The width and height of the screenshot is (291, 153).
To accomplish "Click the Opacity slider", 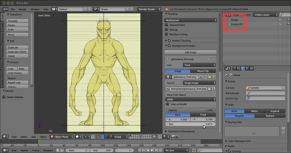I will point(190,110).
